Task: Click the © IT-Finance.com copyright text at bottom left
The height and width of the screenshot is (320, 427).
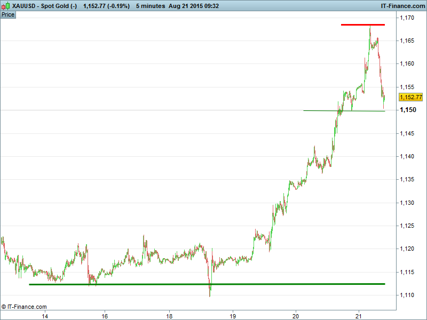Action: click(25, 307)
